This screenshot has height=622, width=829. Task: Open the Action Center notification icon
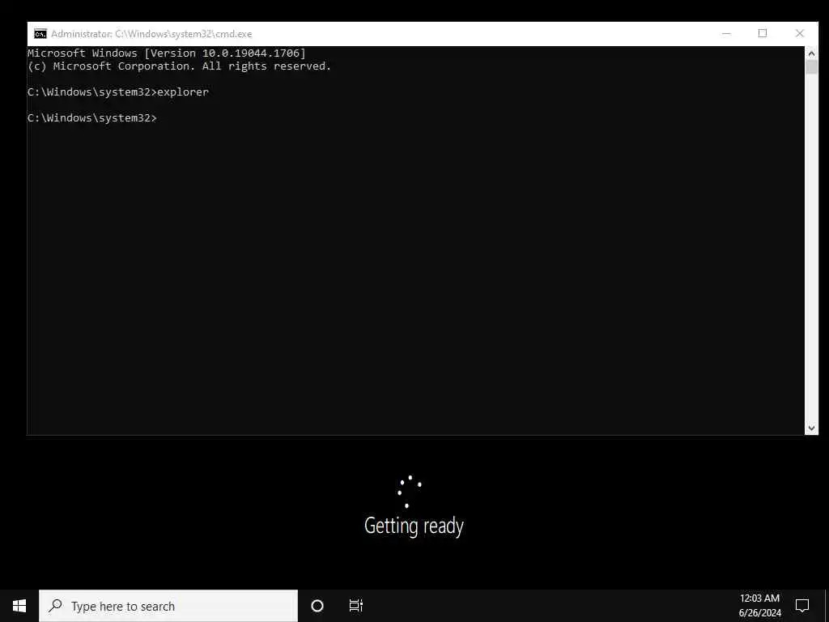[802, 606]
